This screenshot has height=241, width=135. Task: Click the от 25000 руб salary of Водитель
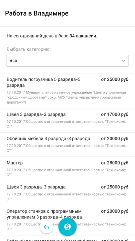click(x=115, y=80)
